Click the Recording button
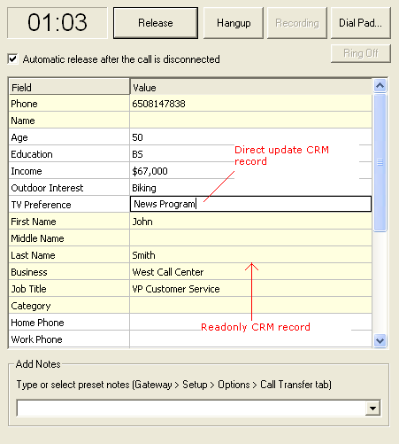Viewport: 399px width, 444px height. pyautogui.click(x=297, y=23)
